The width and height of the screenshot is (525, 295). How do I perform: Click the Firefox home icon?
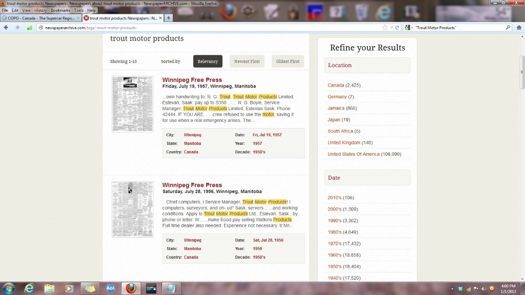click(519, 28)
